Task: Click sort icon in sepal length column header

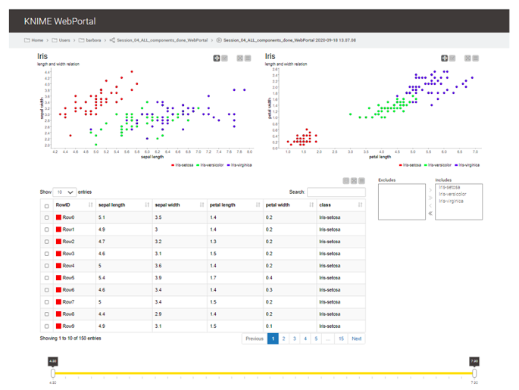Action: coord(145,204)
